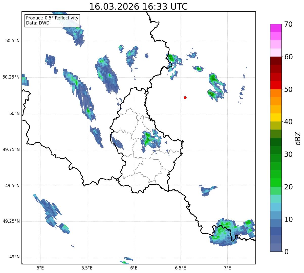Click the '10' colorbar tick label
The width and height of the screenshot is (304, 273).
tap(288, 219)
